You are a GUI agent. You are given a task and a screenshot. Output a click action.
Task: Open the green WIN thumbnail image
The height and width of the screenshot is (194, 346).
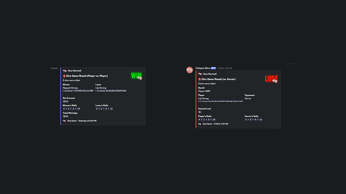click(x=136, y=76)
